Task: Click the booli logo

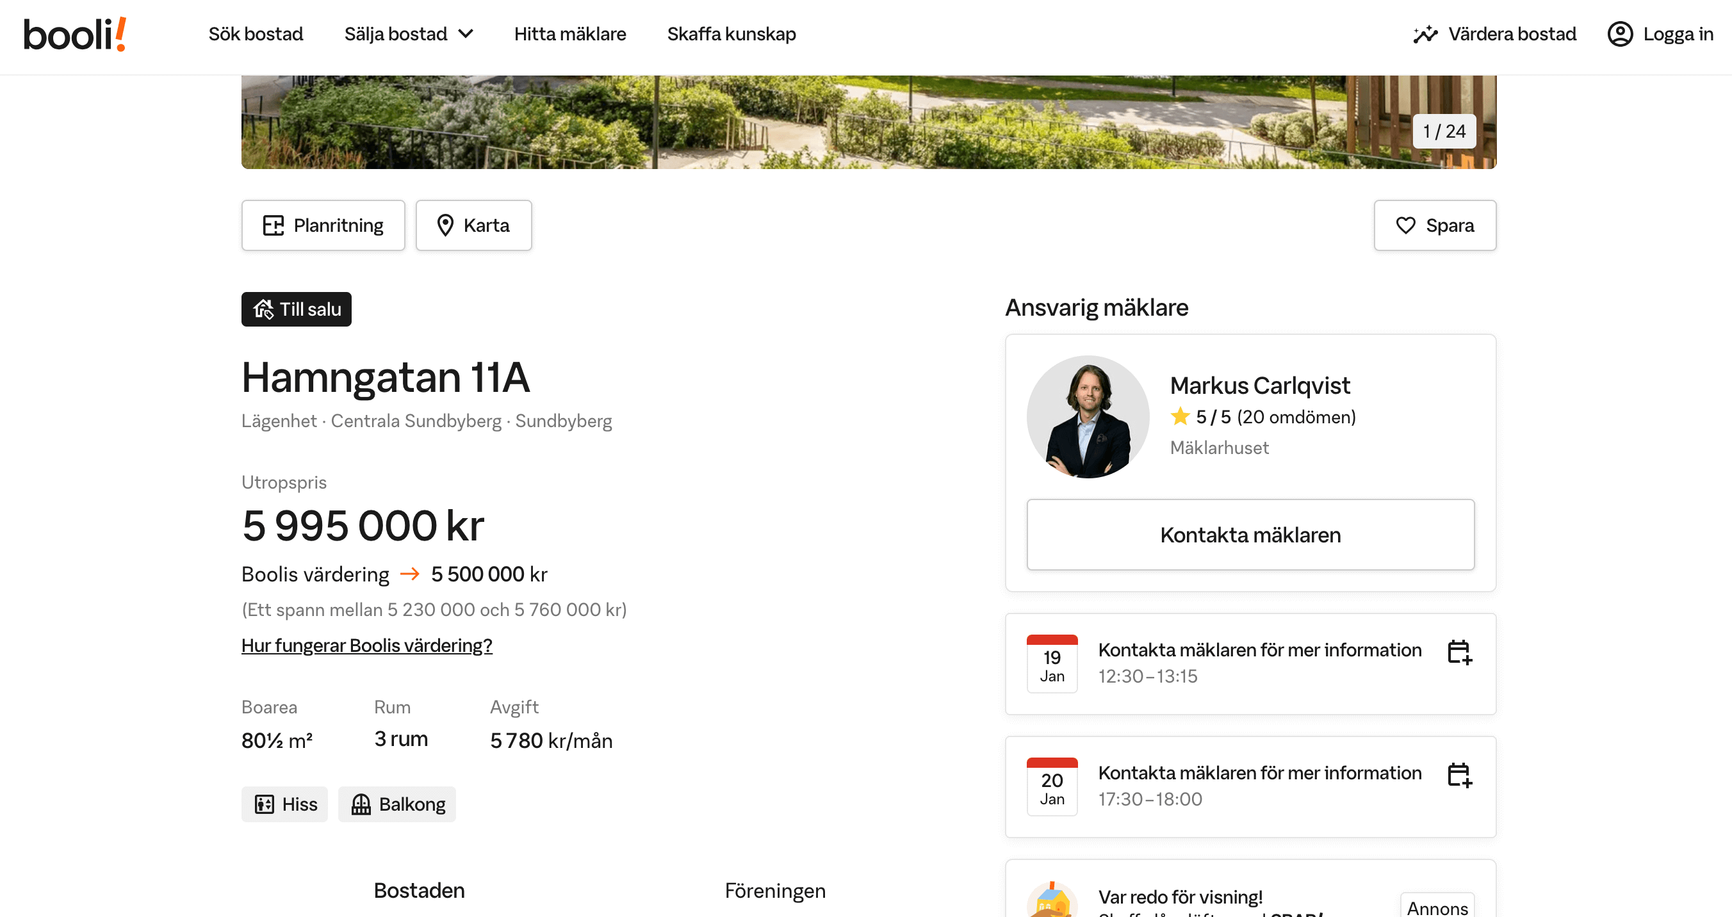Action: tap(75, 35)
